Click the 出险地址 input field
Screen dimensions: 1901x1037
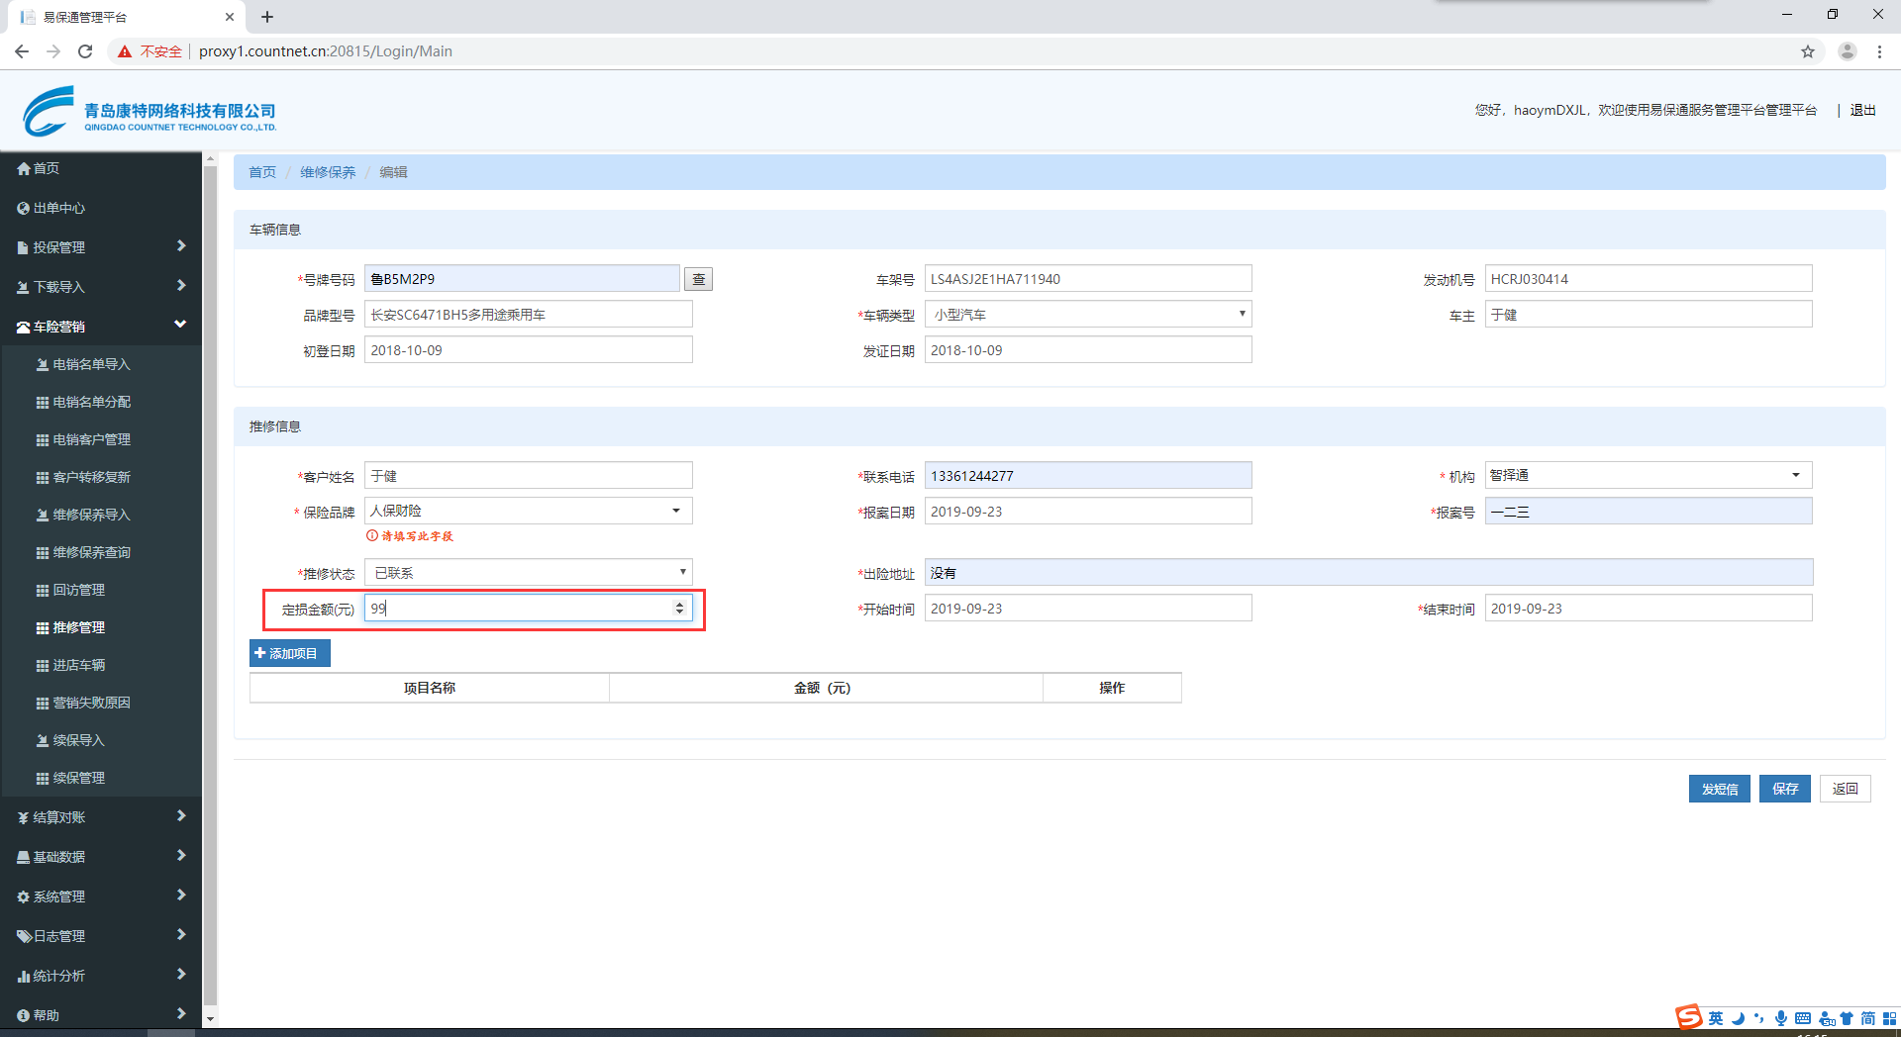(1367, 573)
